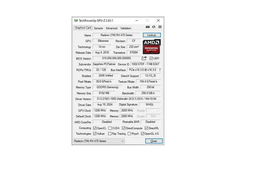Click the GPU-Z title bar app icon
Image resolution: width=274 pixels, height=171 pixels.
tap(76, 21)
